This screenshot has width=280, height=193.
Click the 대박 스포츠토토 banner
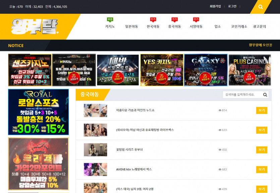(x=118, y=70)
